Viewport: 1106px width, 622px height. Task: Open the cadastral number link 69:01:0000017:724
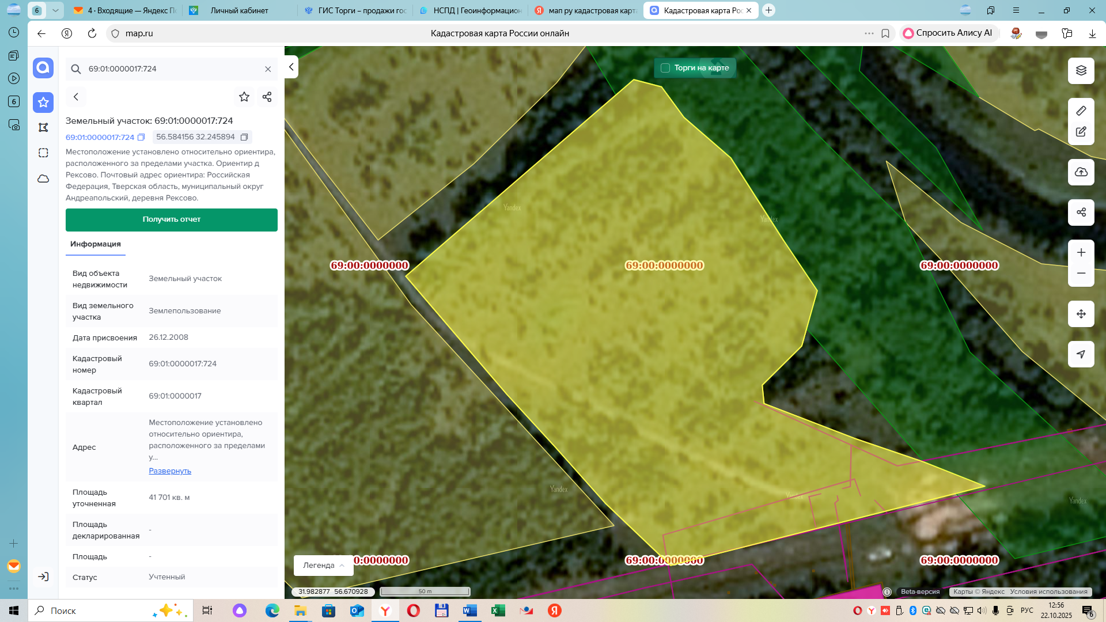[100, 137]
